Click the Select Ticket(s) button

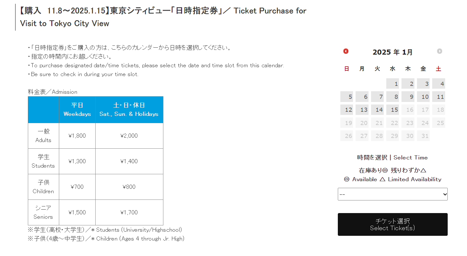pyautogui.click(x=393, y=224)
